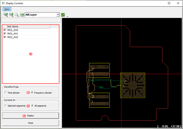Click the zoom out toolbar icon
Image resolution: width=183 pixels, height=129 pixels.
tap(11, 15)
